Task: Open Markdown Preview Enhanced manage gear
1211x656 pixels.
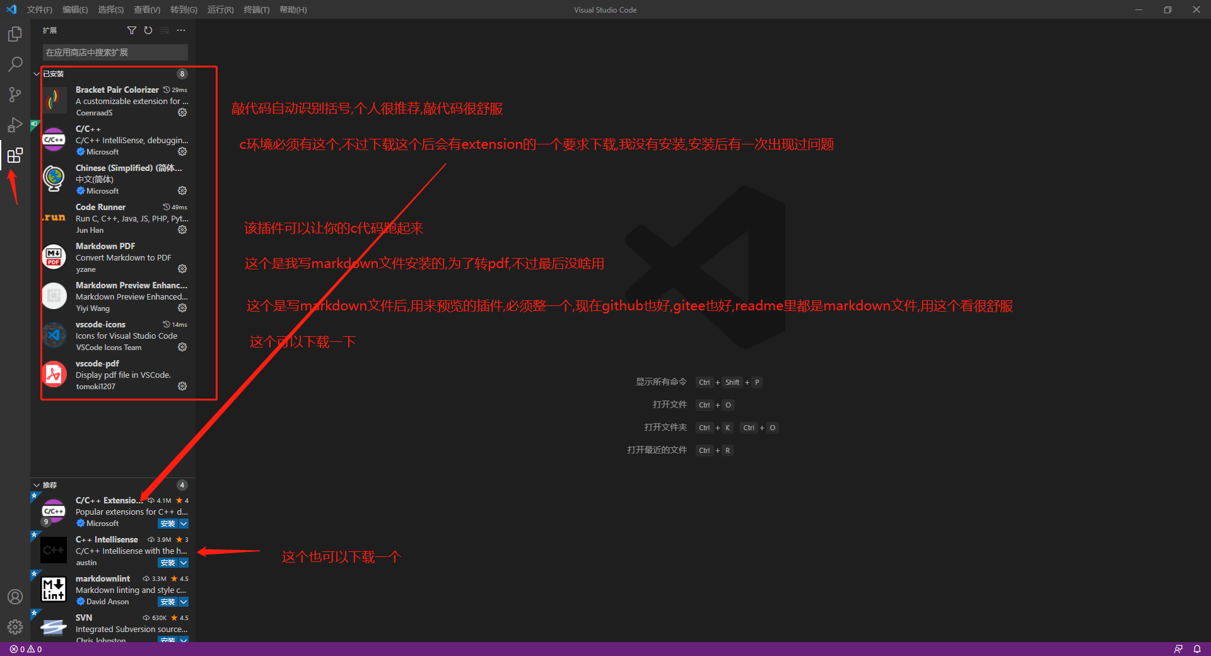Action: 182,308
